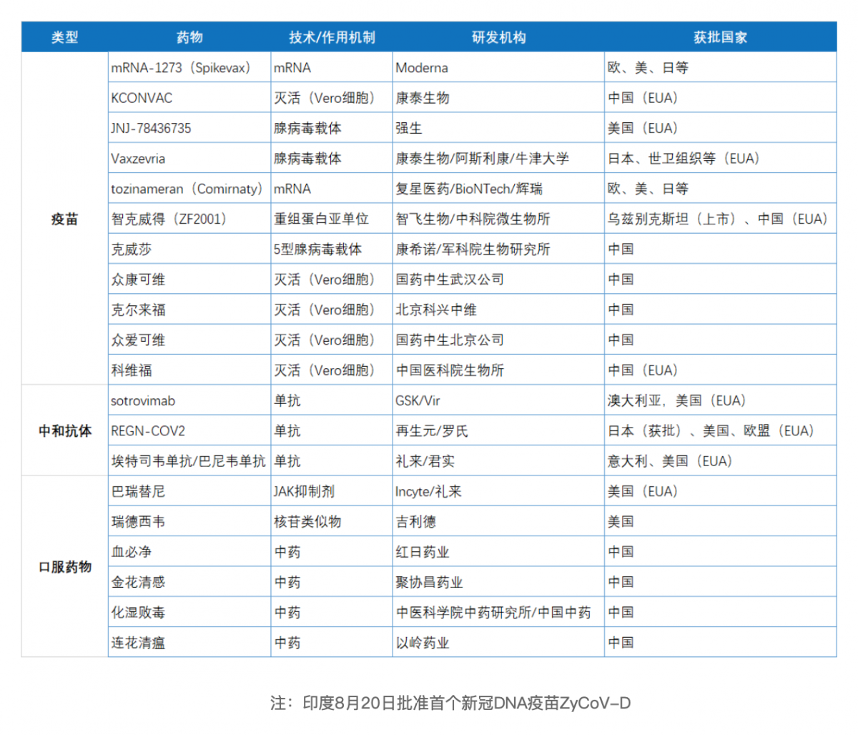The width and height of the screenshot is (858, 735).
Task: Click the 复星医药/BioNTech/辉瑞 cell
Action: click(498, 189)
